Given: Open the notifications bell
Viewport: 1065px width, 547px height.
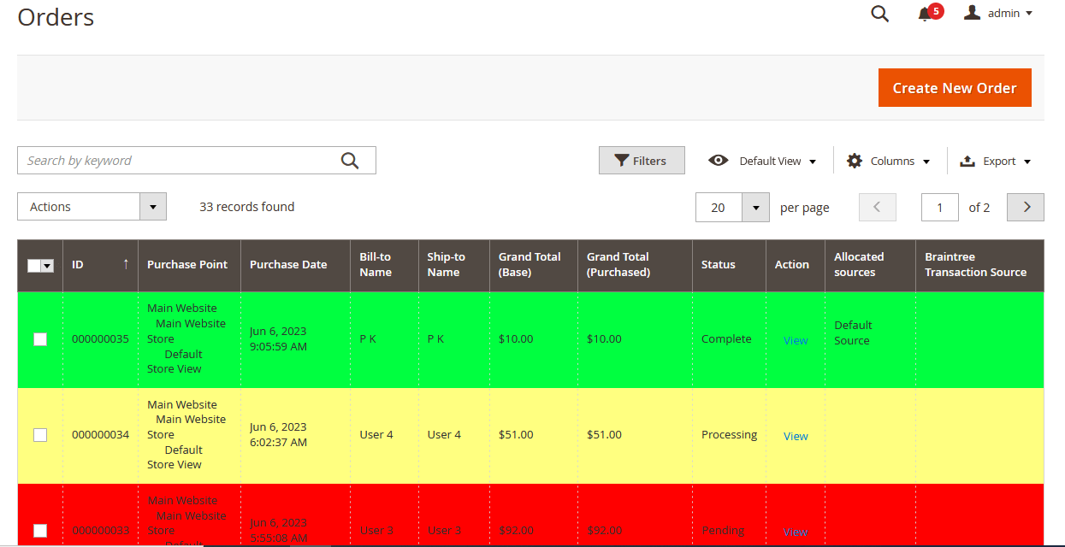Looking at the screenshot, I should (x=926, y=14).
